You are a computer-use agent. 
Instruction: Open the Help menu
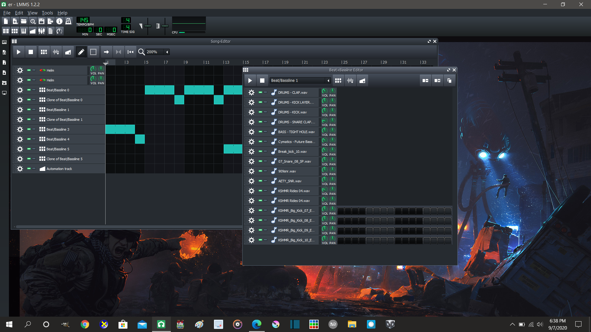[62, 13]
